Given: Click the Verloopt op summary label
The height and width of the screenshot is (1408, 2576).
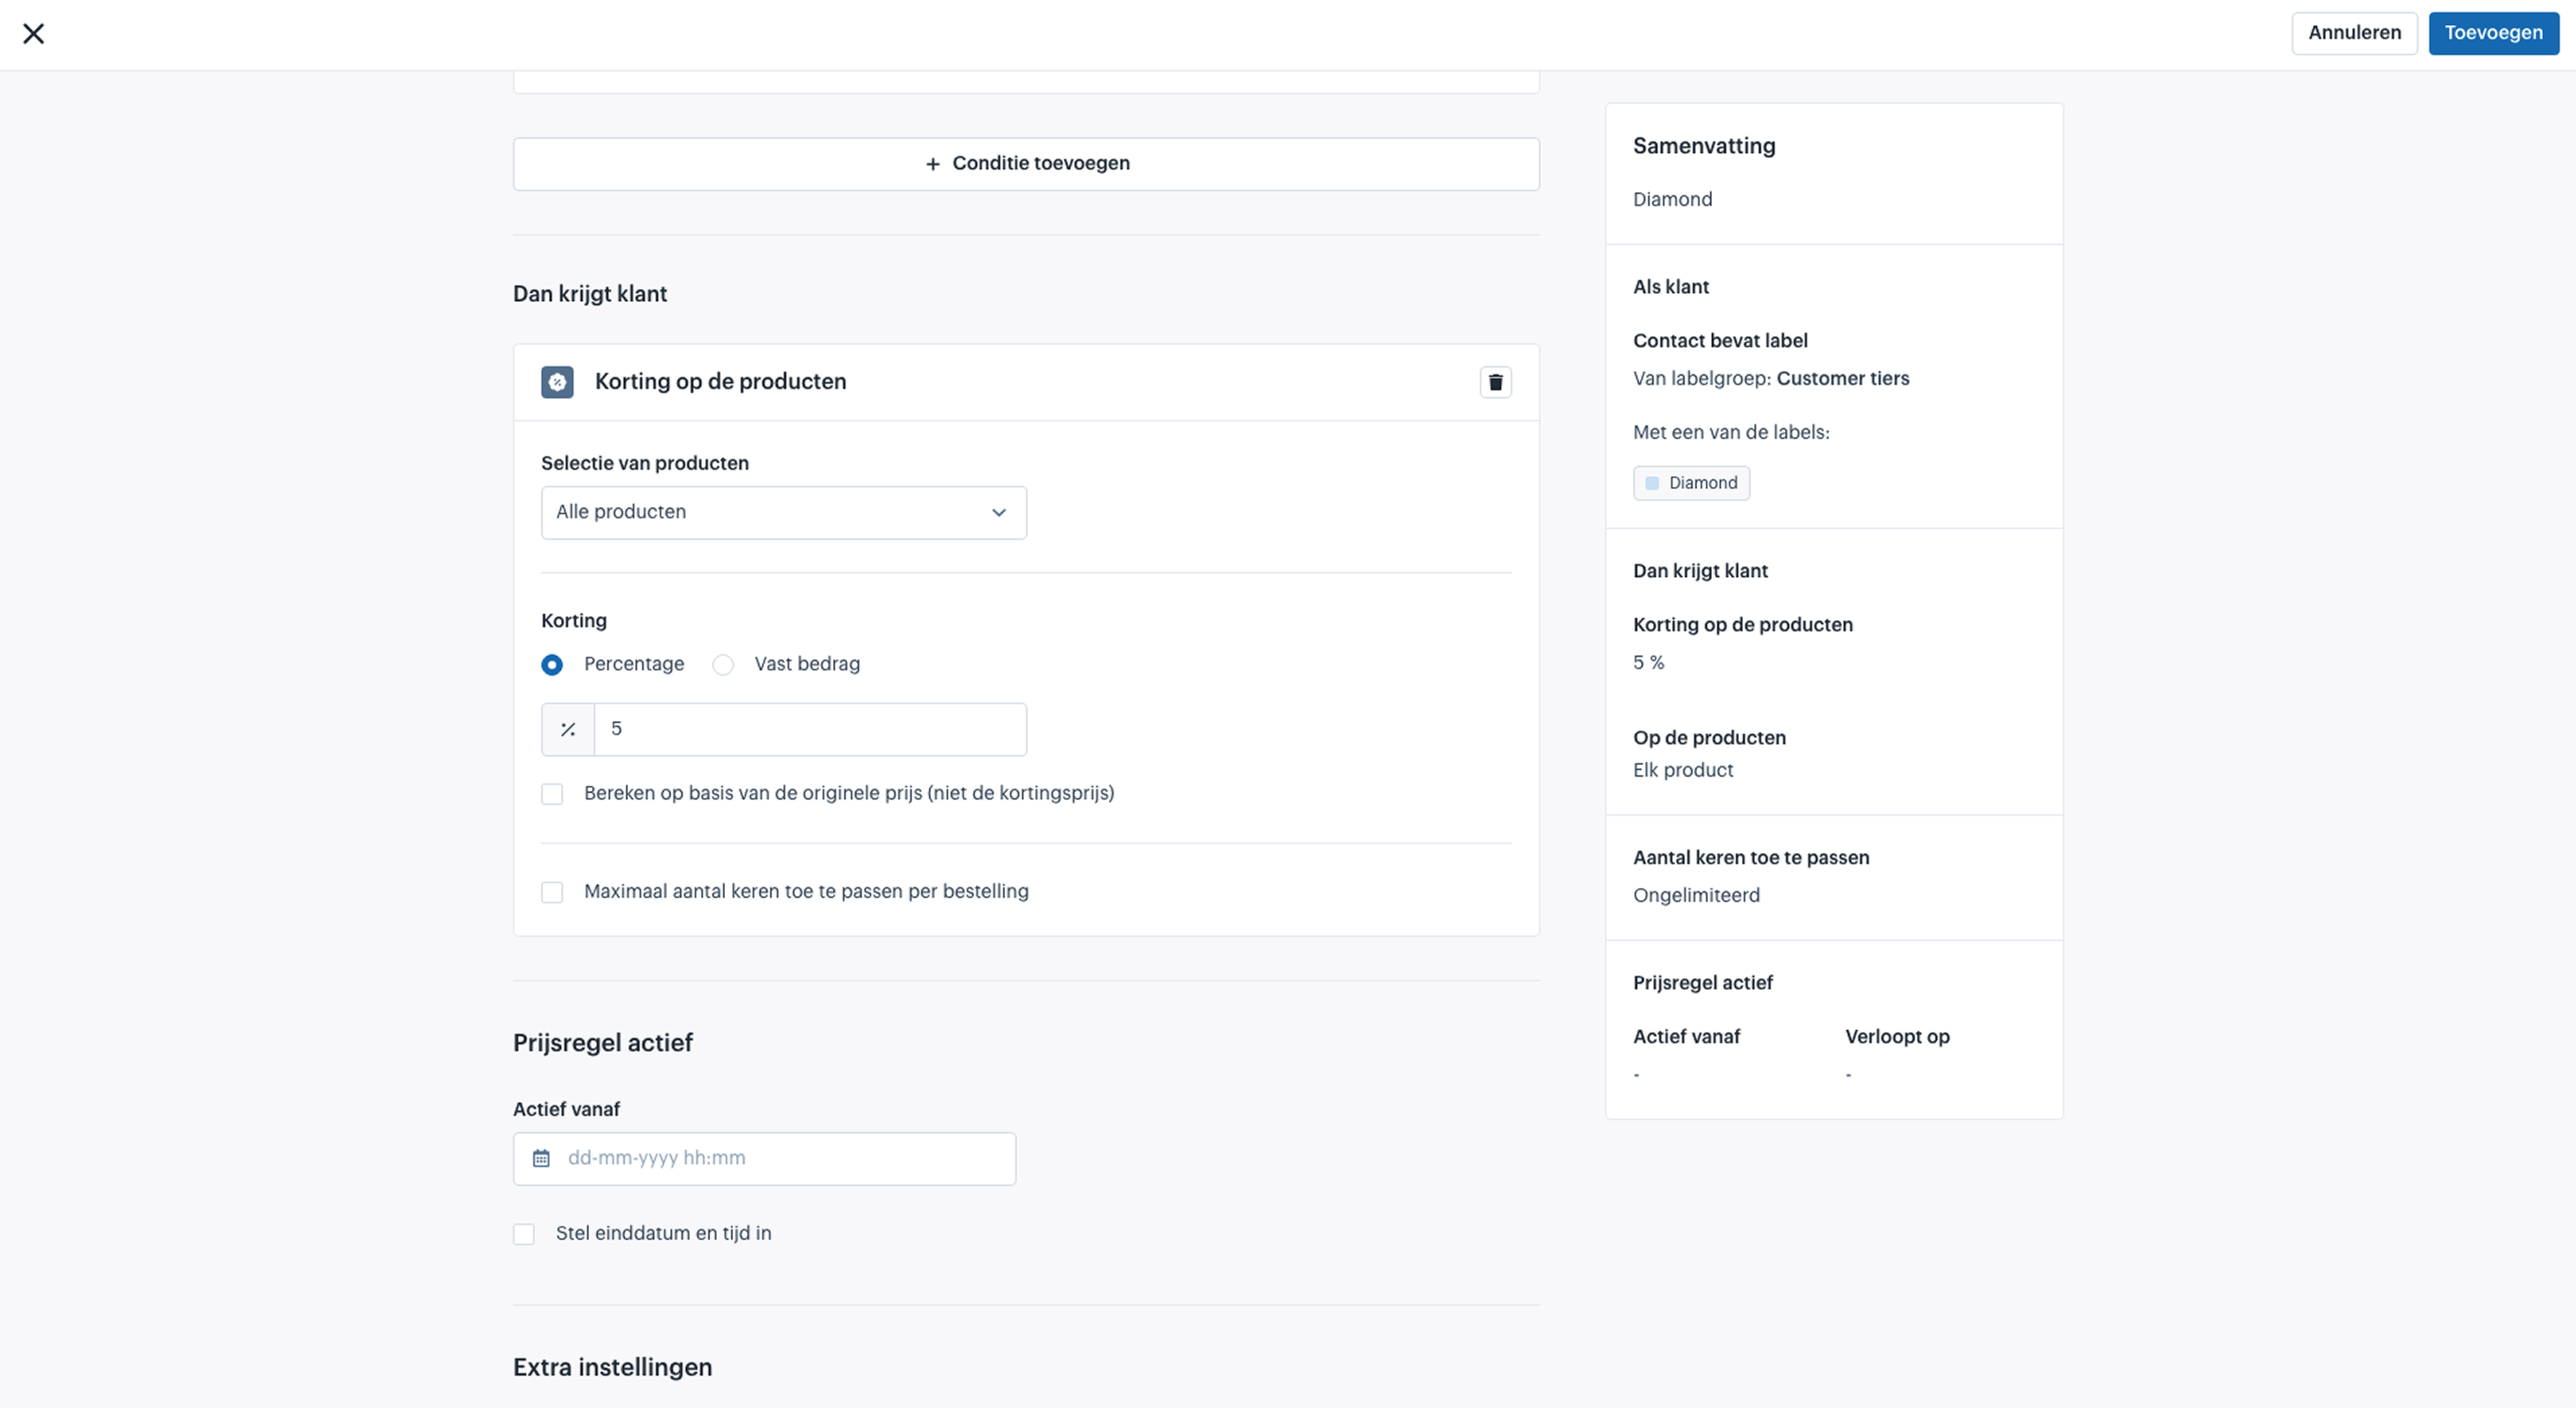Looking at the screenshot, I should tap(1897, 1037).
